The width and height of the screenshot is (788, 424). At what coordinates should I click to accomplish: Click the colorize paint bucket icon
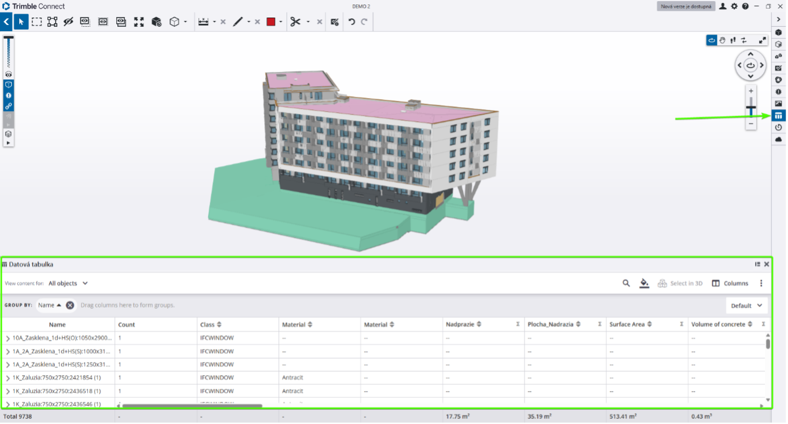644,283
